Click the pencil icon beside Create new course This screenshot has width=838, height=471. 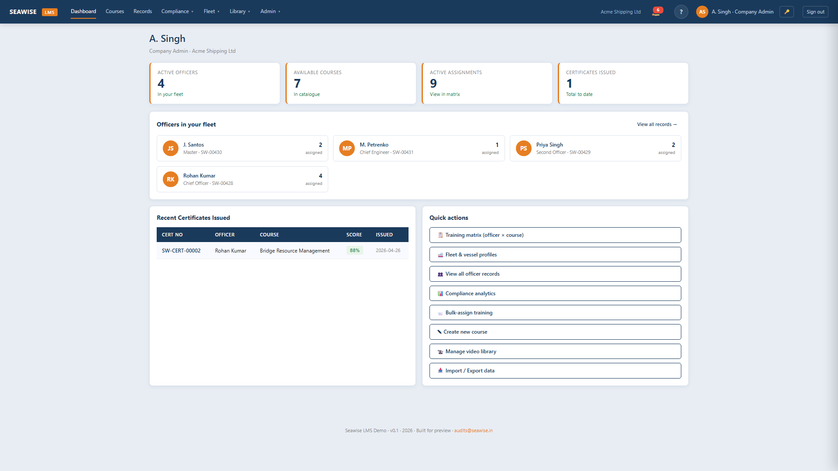coord(440,332)
